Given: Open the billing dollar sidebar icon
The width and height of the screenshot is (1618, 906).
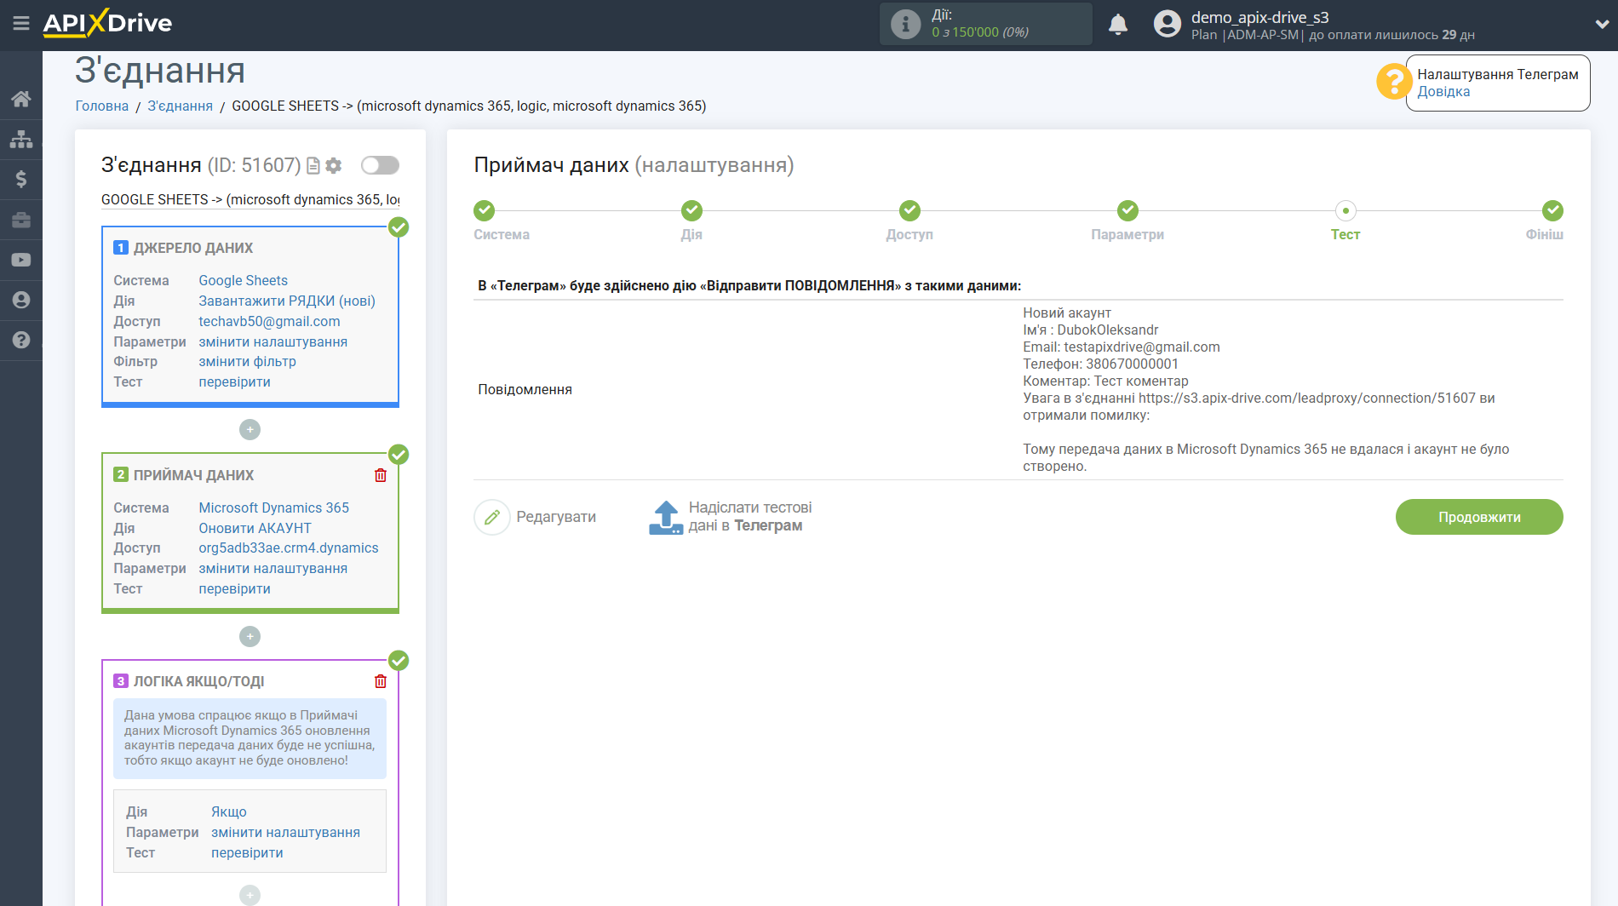Looking at the screenshot, I should [21, 179].
